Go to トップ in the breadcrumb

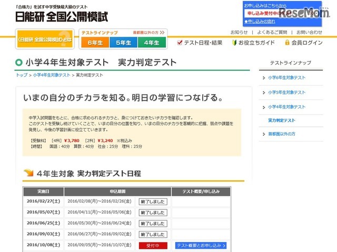pyautogui.click(x=22, y=75)
